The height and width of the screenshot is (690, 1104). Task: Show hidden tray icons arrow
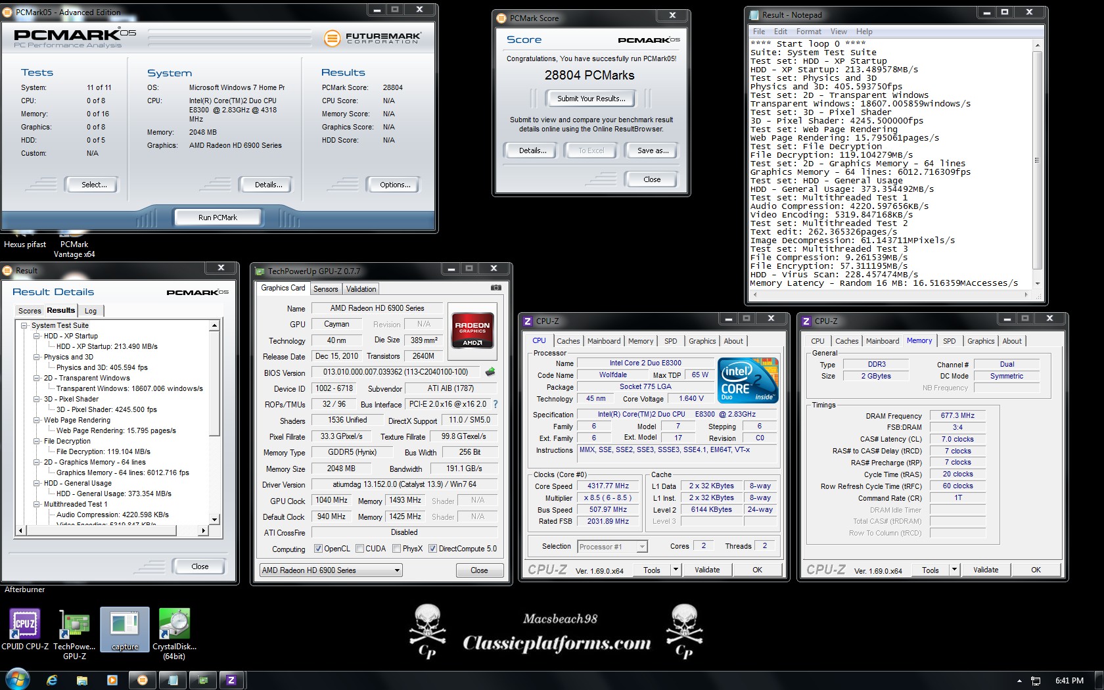click(x=1019, y=681)
